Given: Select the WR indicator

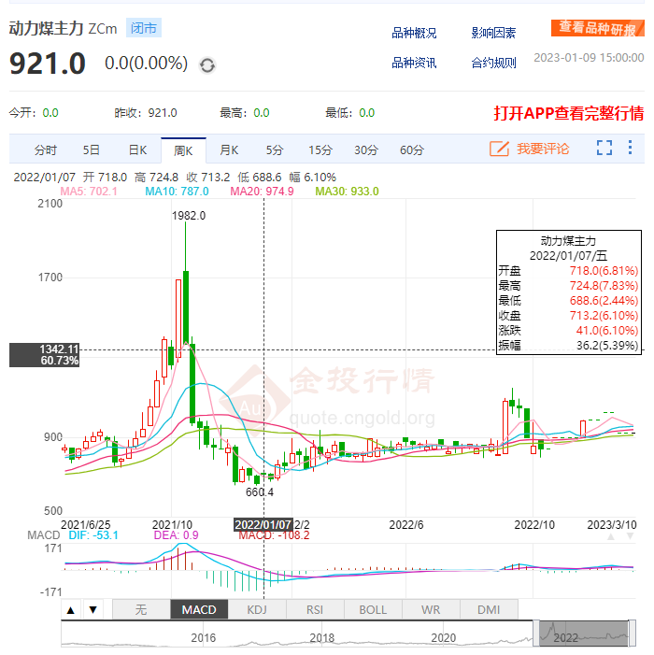Looking at the screenshot, I should [431, 610].
